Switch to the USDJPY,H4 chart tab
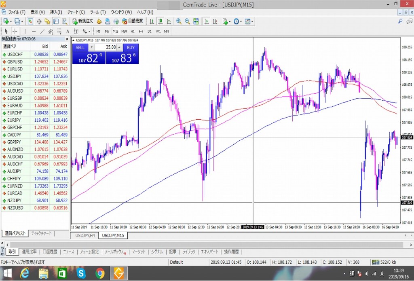This screenshot has height=281, width=414. point(84,235)
